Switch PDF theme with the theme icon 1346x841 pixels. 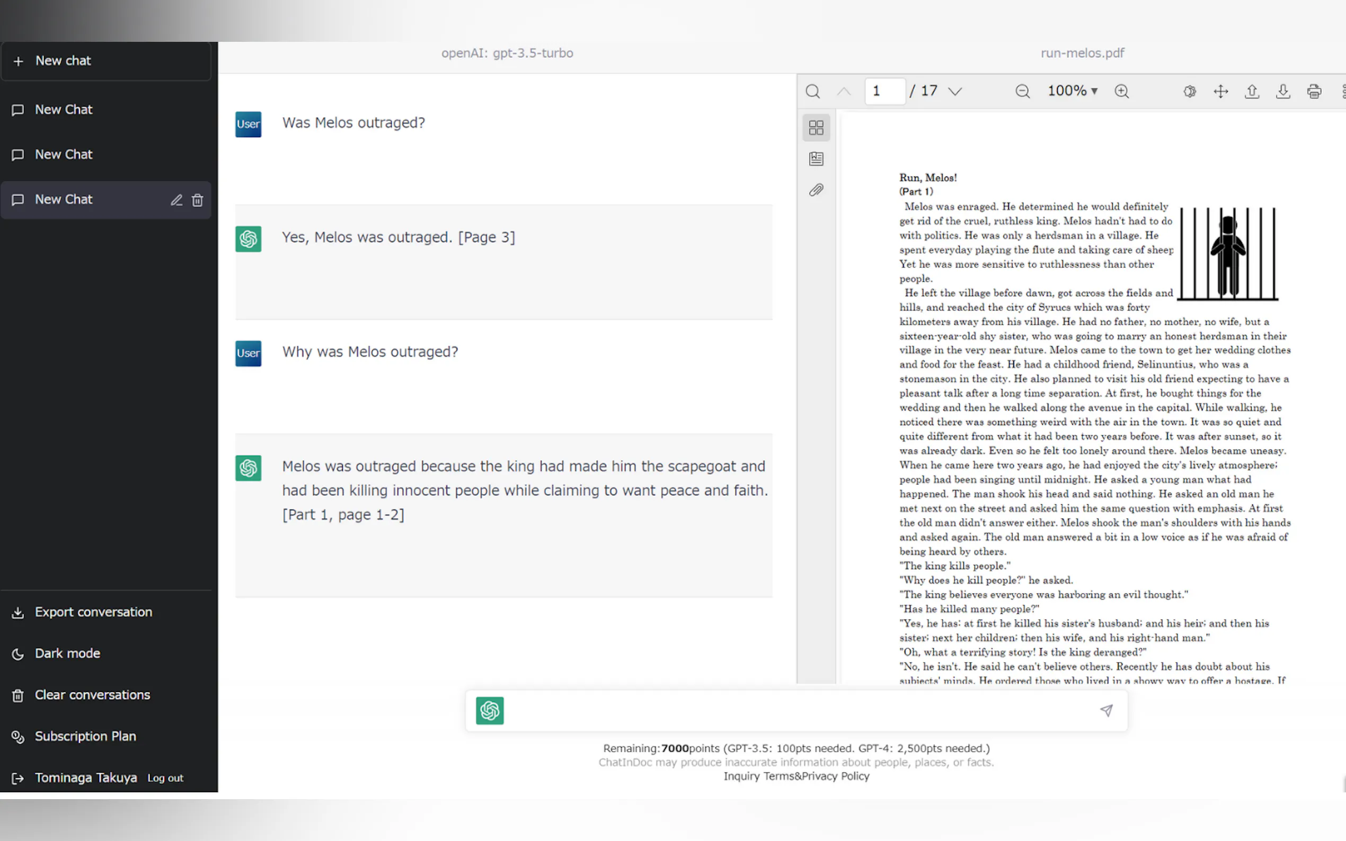click(1190, 91)
